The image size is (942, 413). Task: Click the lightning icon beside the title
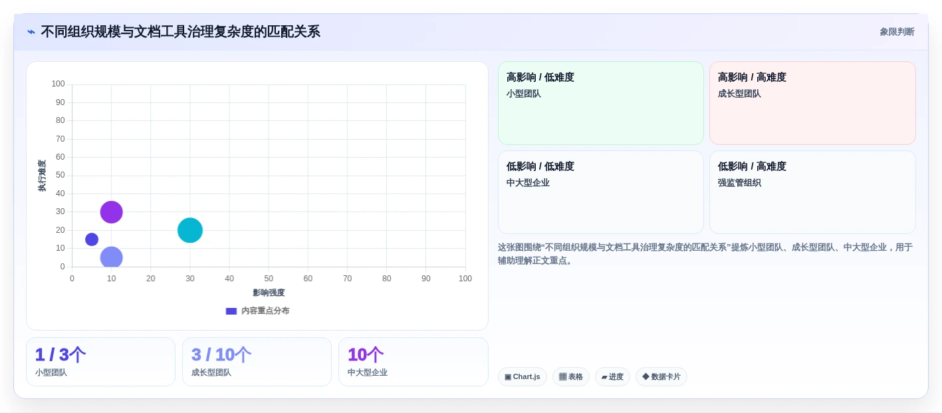(x=31, y=32)
